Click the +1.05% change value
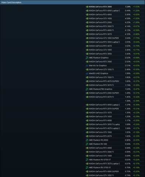Screen dimensions: 145x177 (x=136, y=18)
